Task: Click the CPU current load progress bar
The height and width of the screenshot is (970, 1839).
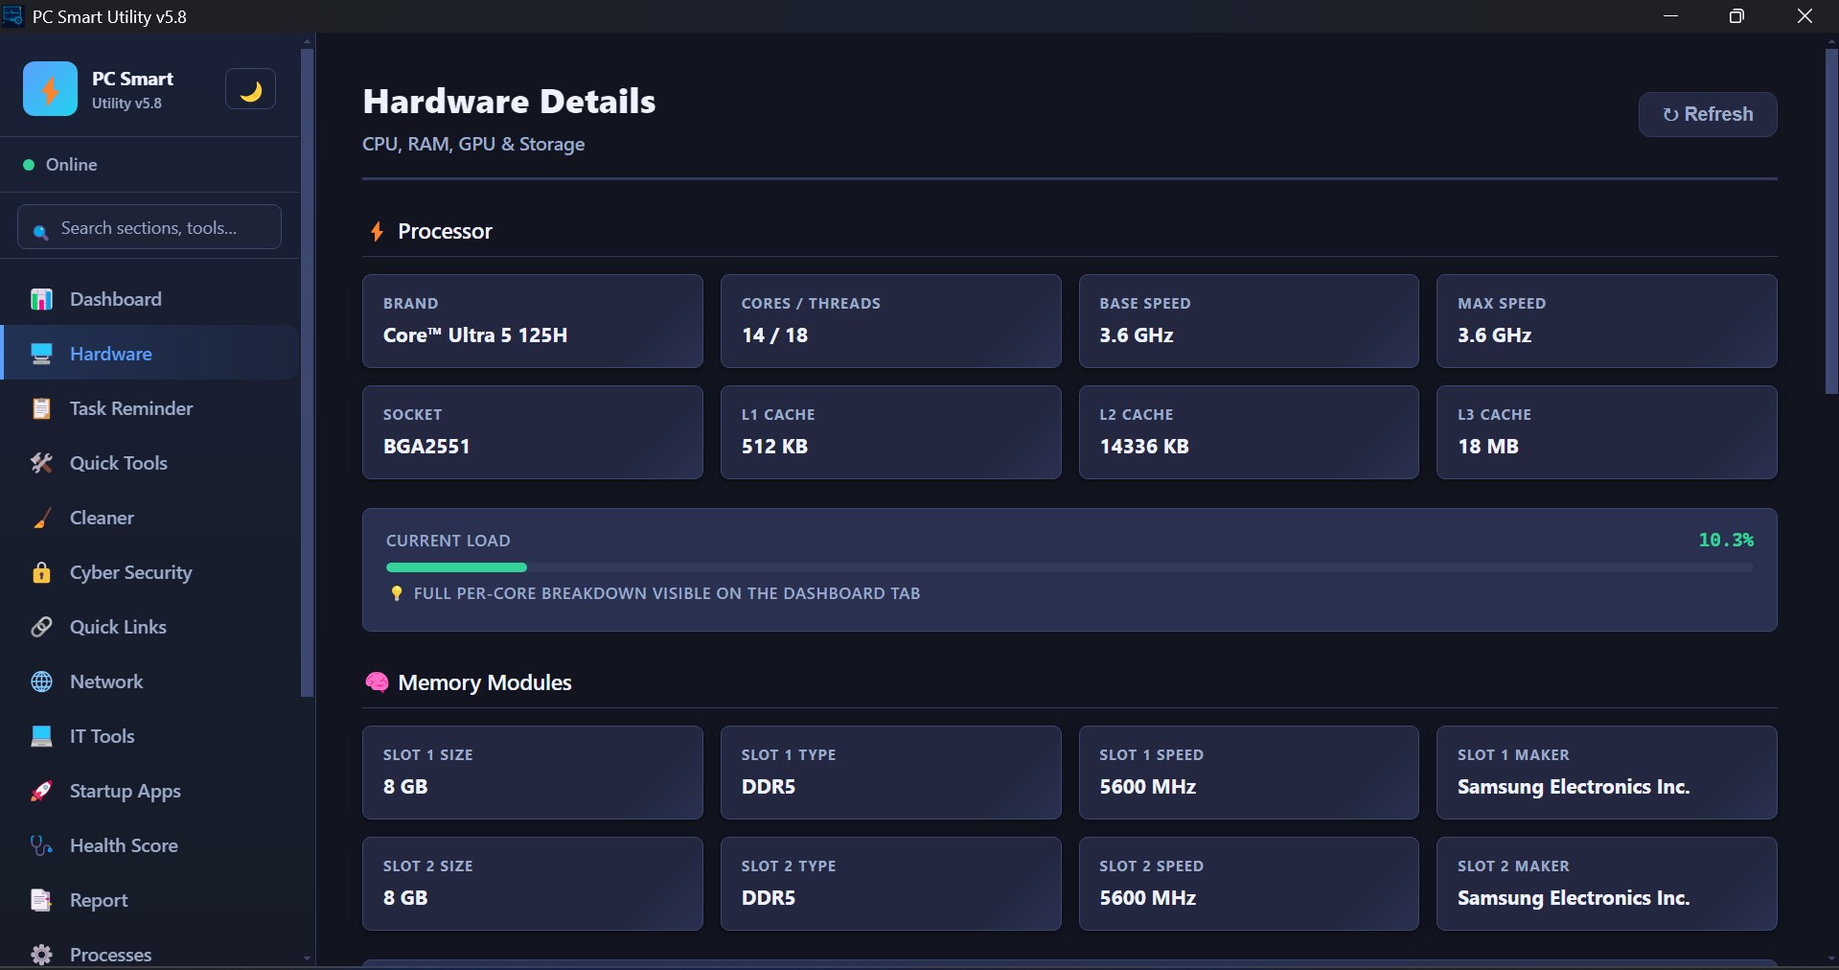Action: [1069, 567]
